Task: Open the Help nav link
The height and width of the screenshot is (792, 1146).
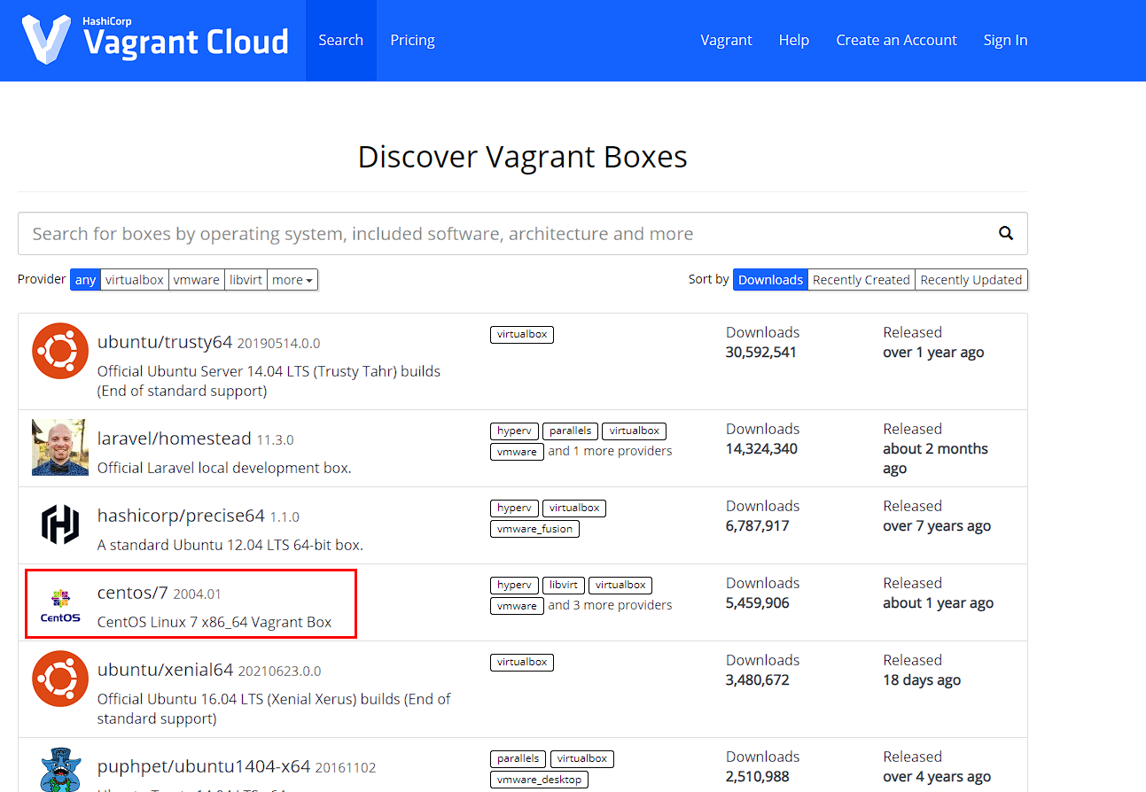Action: pos(794,40)
